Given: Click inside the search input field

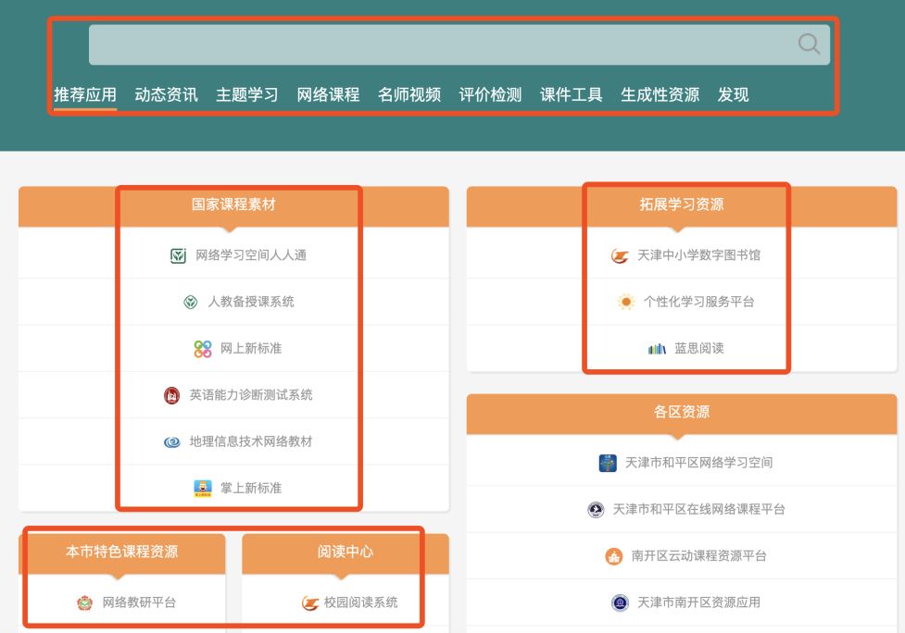Looking at the screenshot, I should click(459, 44).
